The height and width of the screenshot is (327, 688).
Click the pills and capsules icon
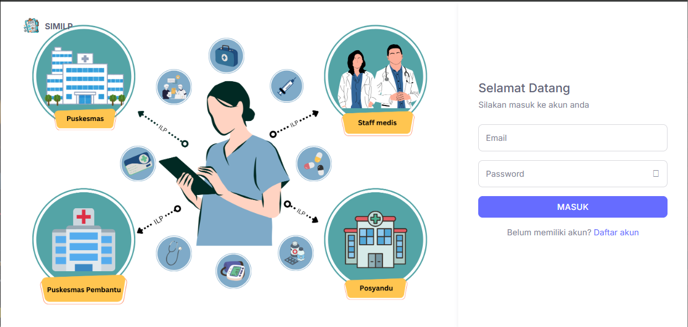[314, 163]
